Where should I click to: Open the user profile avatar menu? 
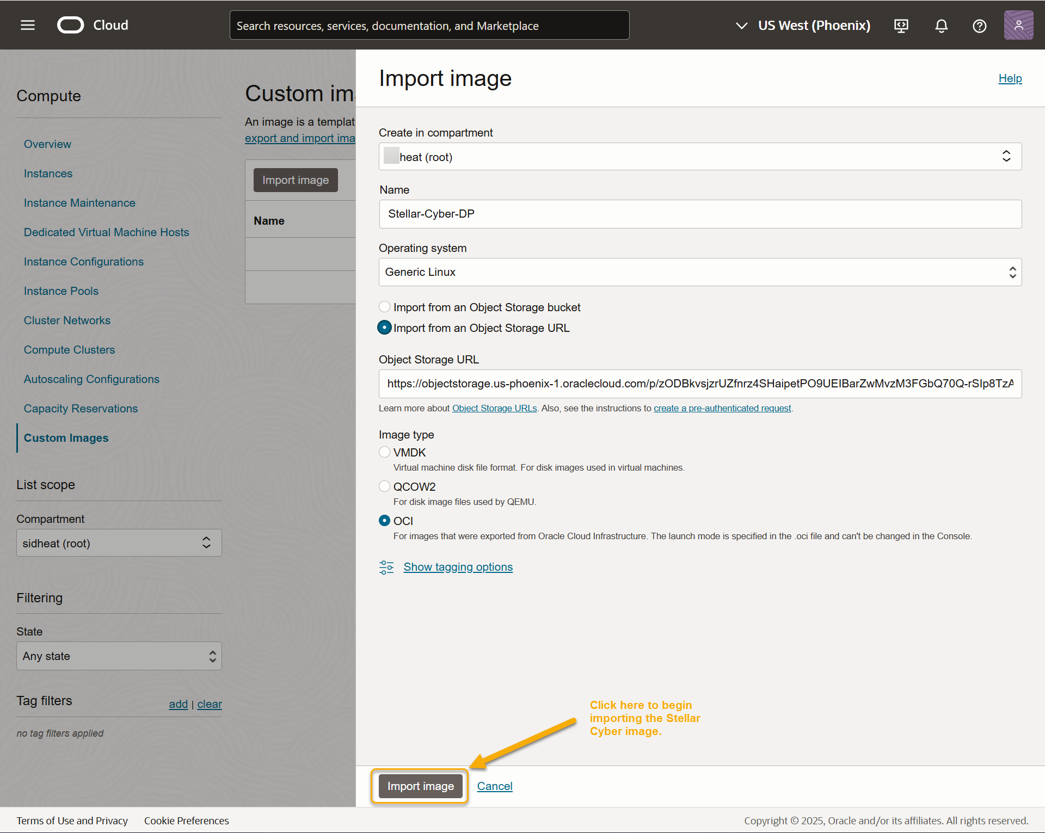pyautogui.click(x=1018, y=26)
